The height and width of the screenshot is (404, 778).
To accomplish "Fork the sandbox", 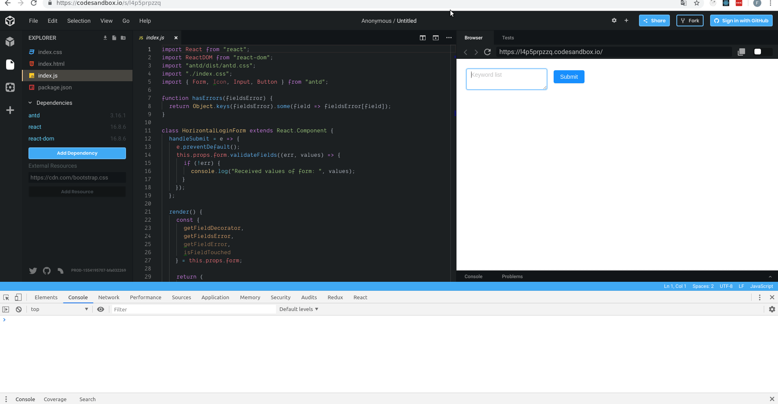I will pos(689,21).
